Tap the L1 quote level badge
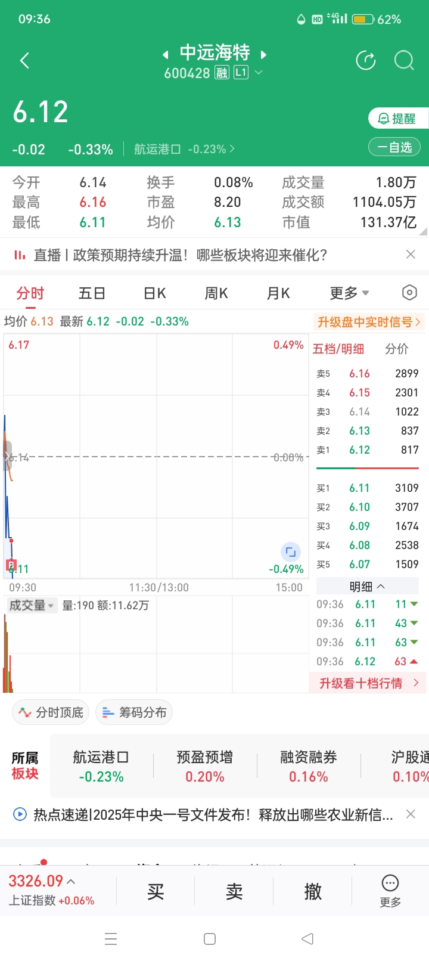Screen dimensions: 429x961 [x=241, y=73]
